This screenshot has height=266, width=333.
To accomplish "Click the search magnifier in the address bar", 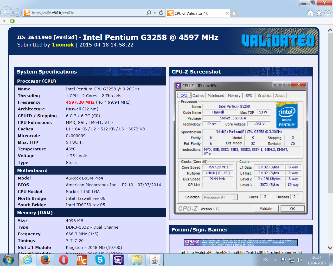I will (x=149, y=13).
